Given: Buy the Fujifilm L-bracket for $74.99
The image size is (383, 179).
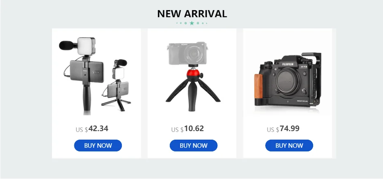Looking at the screenshot, I should coord(289,146).
